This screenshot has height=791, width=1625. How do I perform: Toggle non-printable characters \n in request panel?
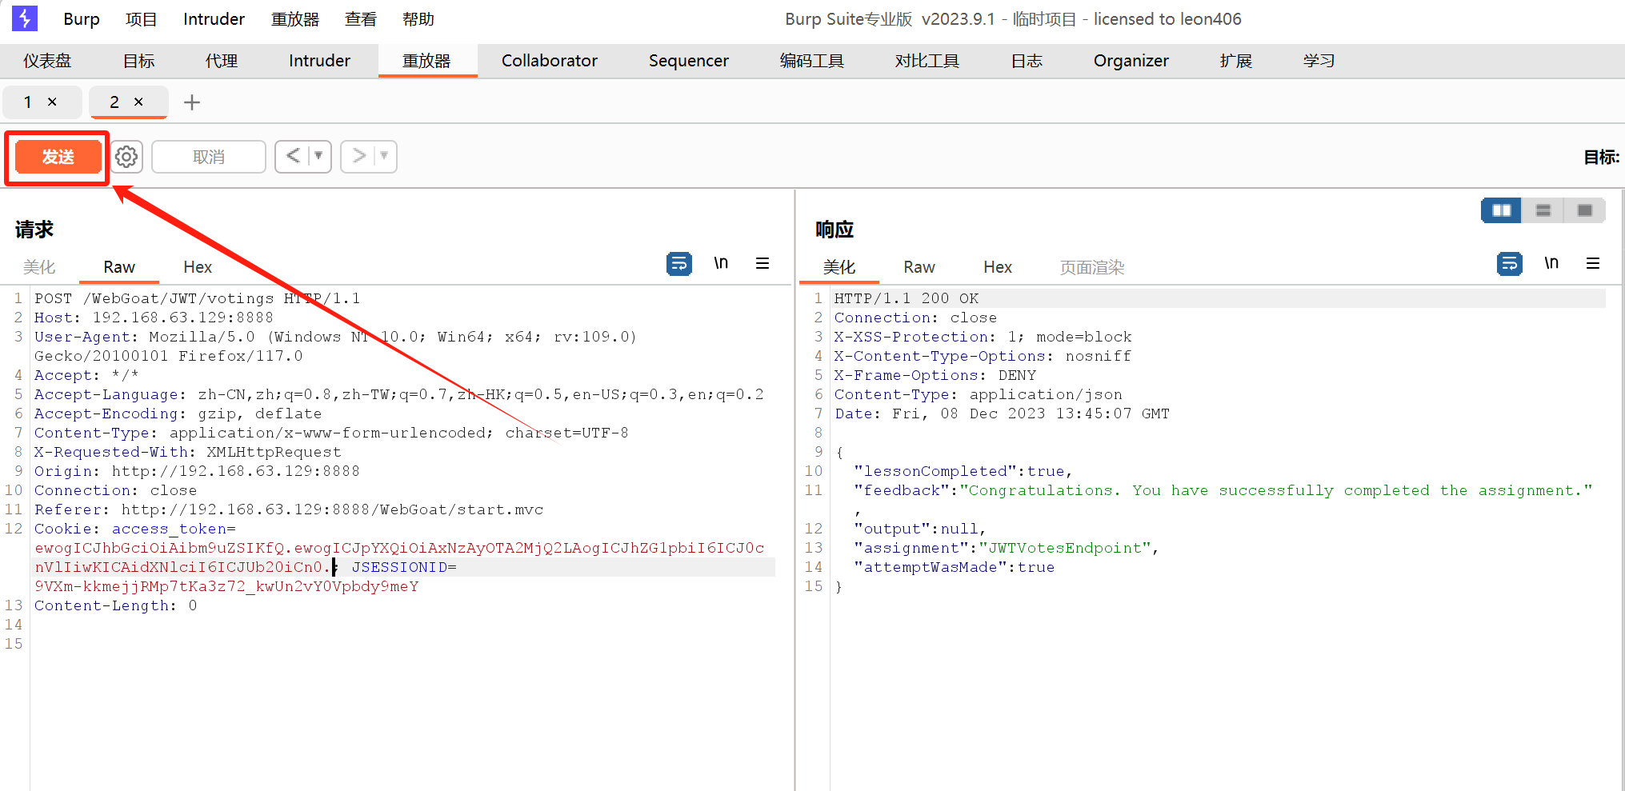[x=721, y=263]
